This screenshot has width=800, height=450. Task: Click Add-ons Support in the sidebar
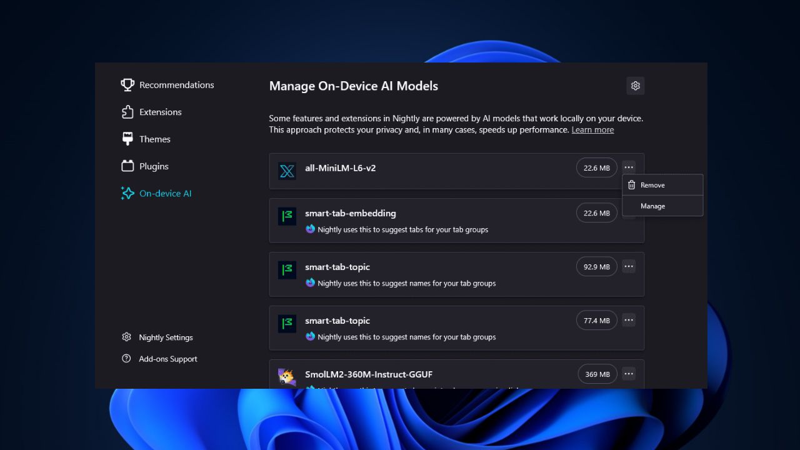click(167, 359)
